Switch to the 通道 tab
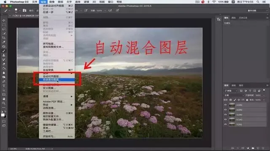This screenshot has width=270, height=151. point(233,85)
